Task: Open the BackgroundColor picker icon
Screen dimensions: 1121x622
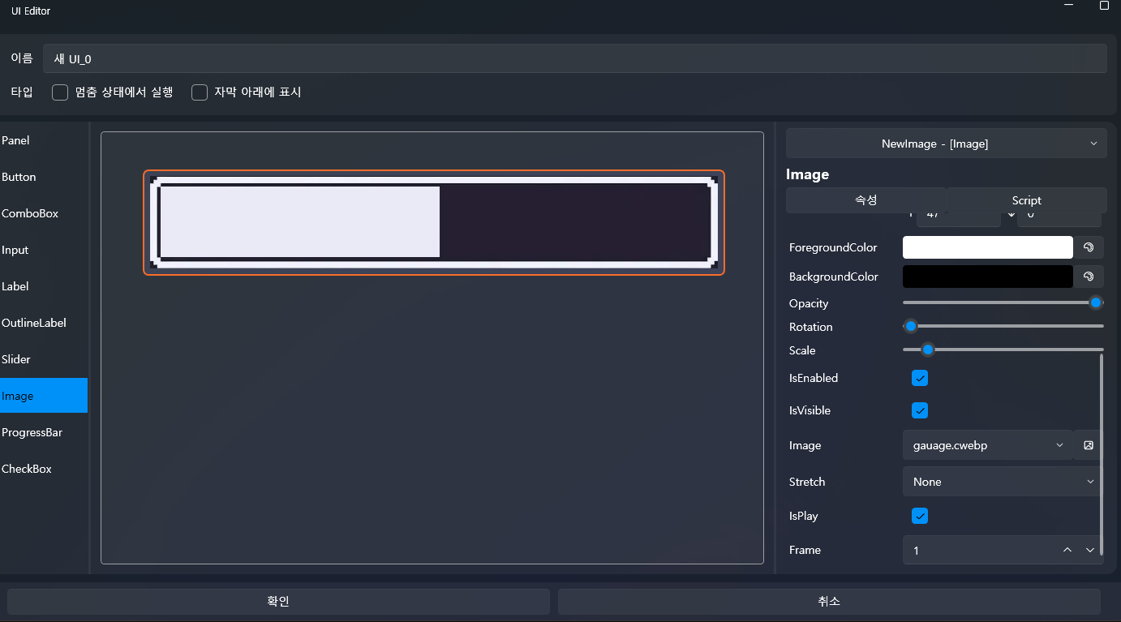Action: (x=1089, y=277)
